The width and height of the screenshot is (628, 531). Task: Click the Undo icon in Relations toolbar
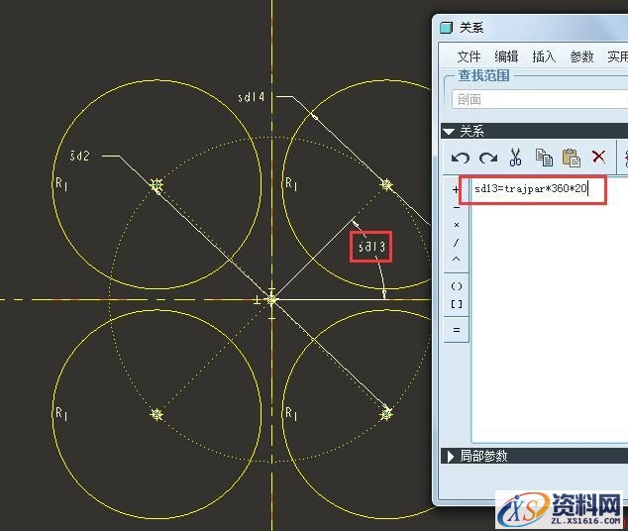click(x=460, y=158)
